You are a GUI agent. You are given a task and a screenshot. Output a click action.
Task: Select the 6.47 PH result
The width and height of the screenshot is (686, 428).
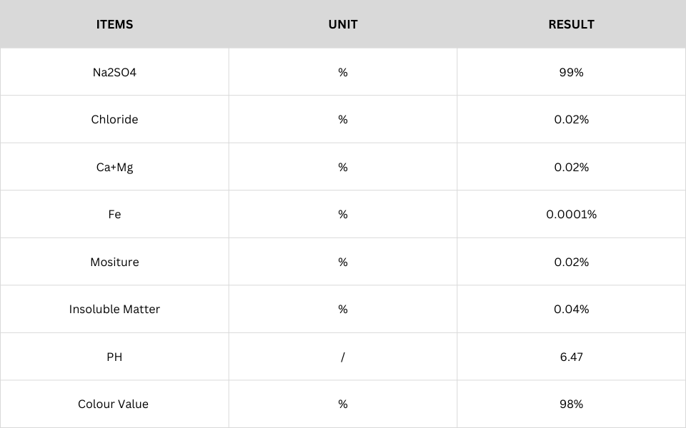(x=571, y=357)
